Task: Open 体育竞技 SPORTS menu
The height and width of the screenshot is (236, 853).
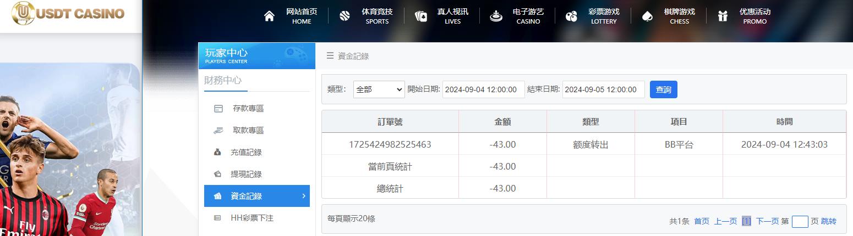Action: (377, 16)
